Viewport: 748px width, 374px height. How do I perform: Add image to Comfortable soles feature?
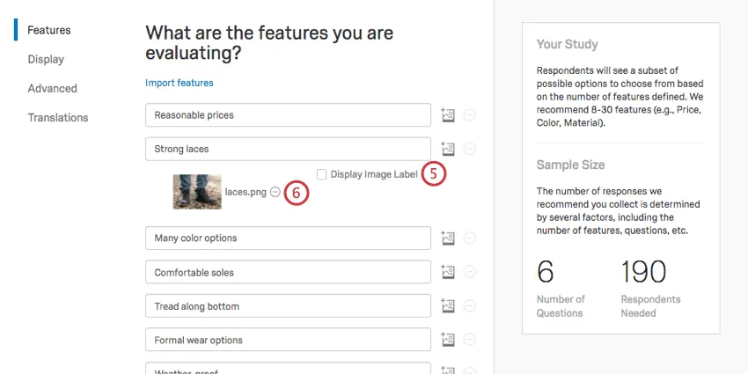click(448, 273)
